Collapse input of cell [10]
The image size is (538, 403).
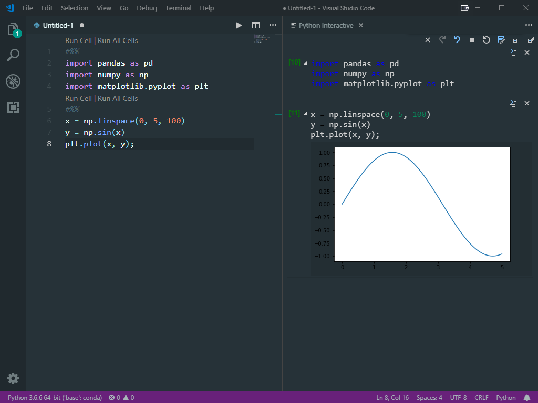coord(305,63)
